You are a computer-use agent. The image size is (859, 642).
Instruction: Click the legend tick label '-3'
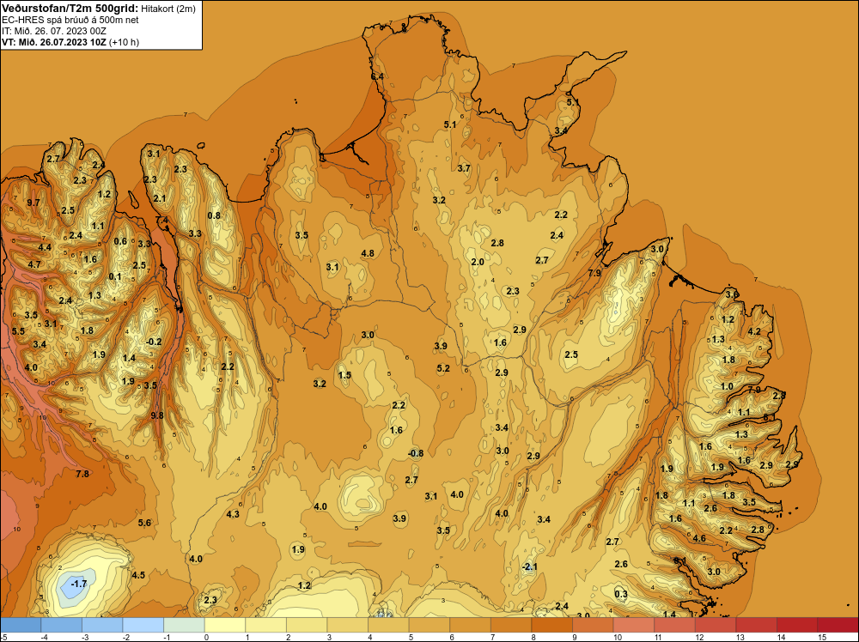click(x=85, y=637)
